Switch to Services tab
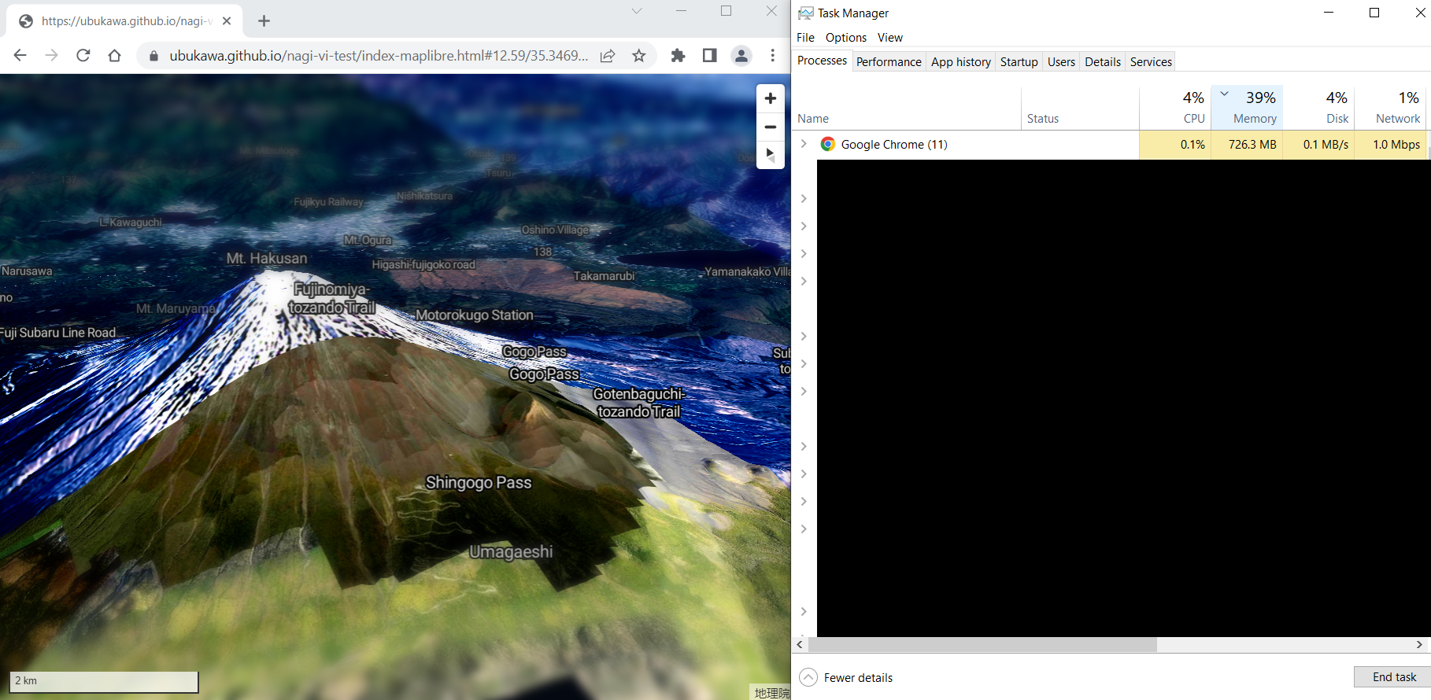 tap(1151, 62)
